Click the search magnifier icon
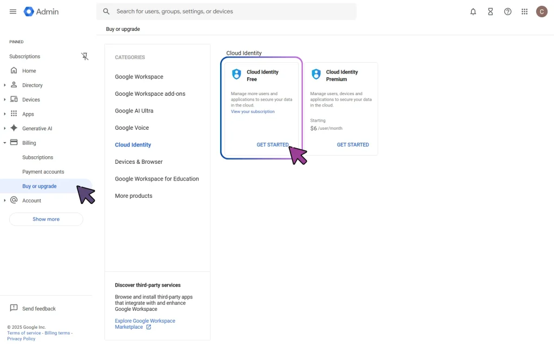 106,11
